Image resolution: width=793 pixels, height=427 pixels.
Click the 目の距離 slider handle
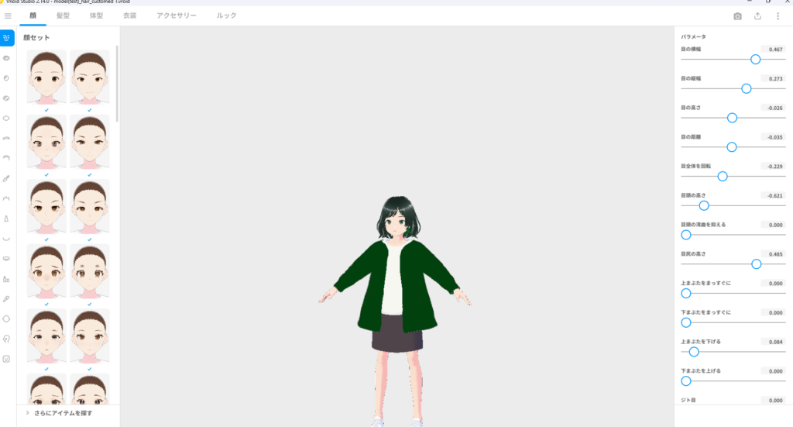(731, 147)
